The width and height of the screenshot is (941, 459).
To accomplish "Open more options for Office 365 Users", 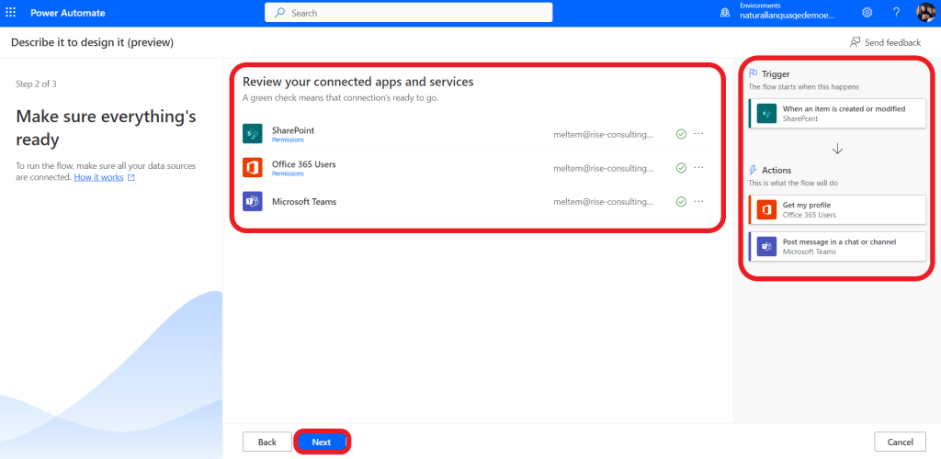I will 699,168.
